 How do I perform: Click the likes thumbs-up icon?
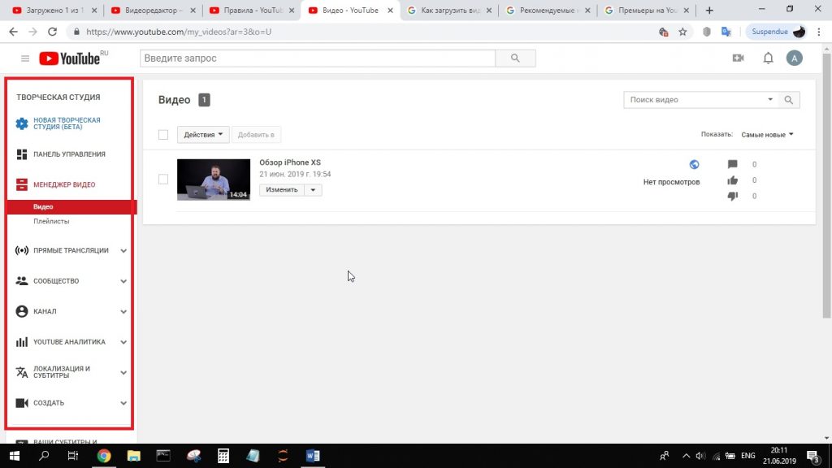point(733,180)
